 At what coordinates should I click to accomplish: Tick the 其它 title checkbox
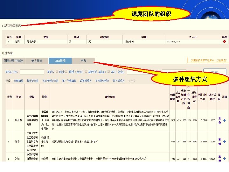point(108,72)
